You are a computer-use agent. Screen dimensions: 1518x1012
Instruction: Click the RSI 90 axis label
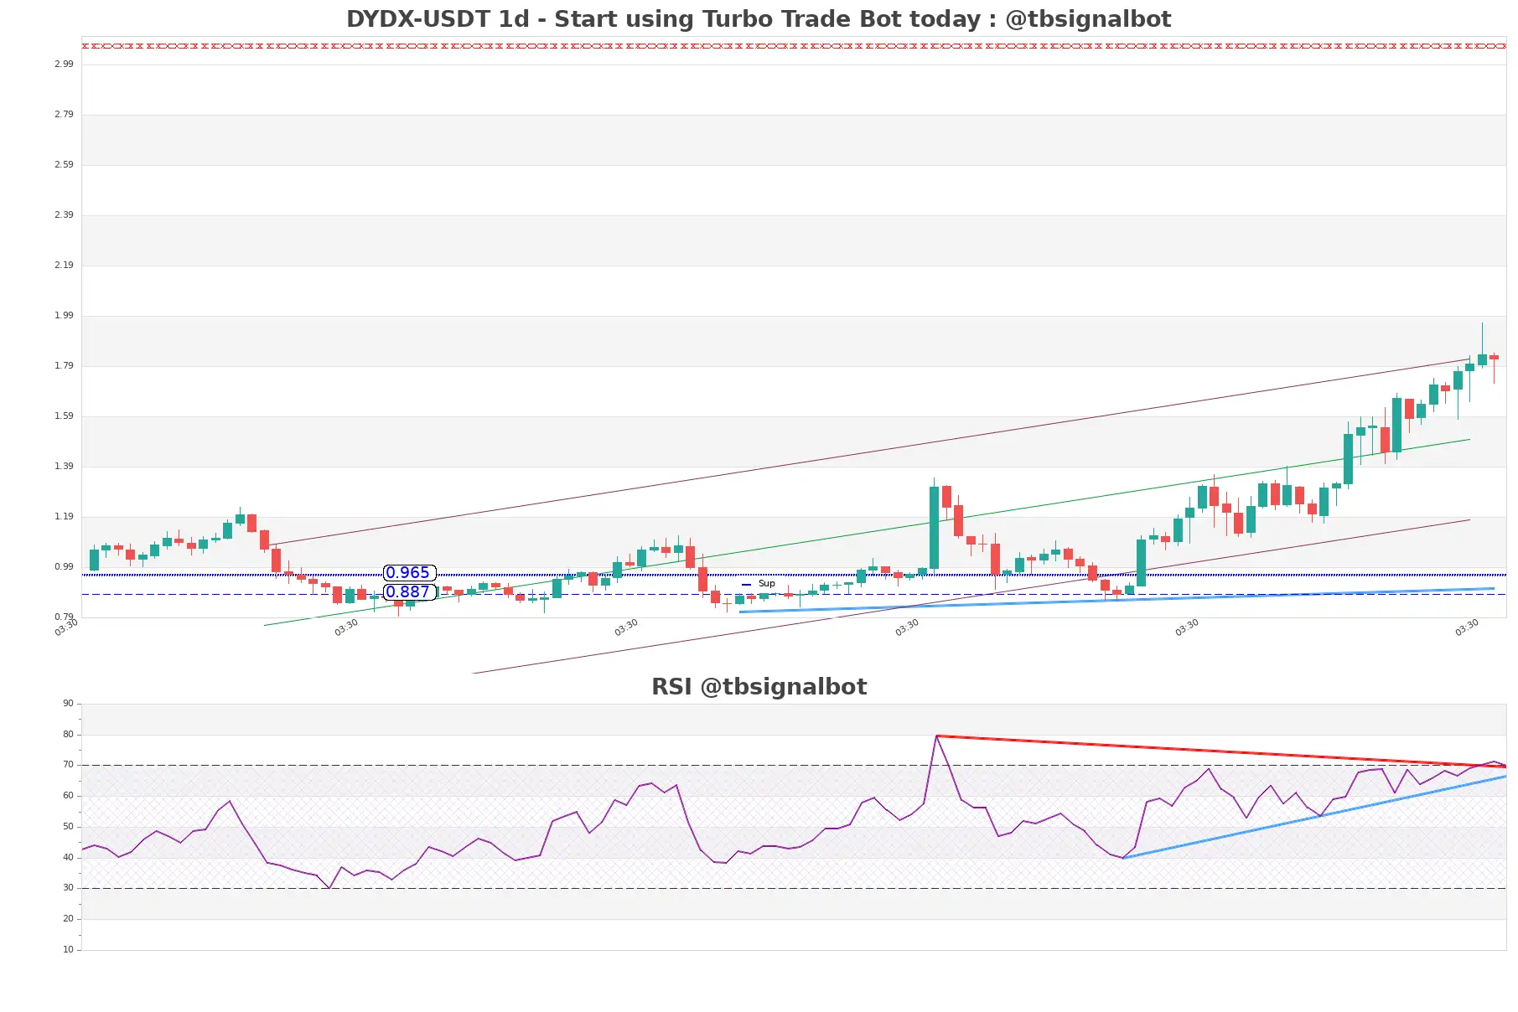point(68,704)
